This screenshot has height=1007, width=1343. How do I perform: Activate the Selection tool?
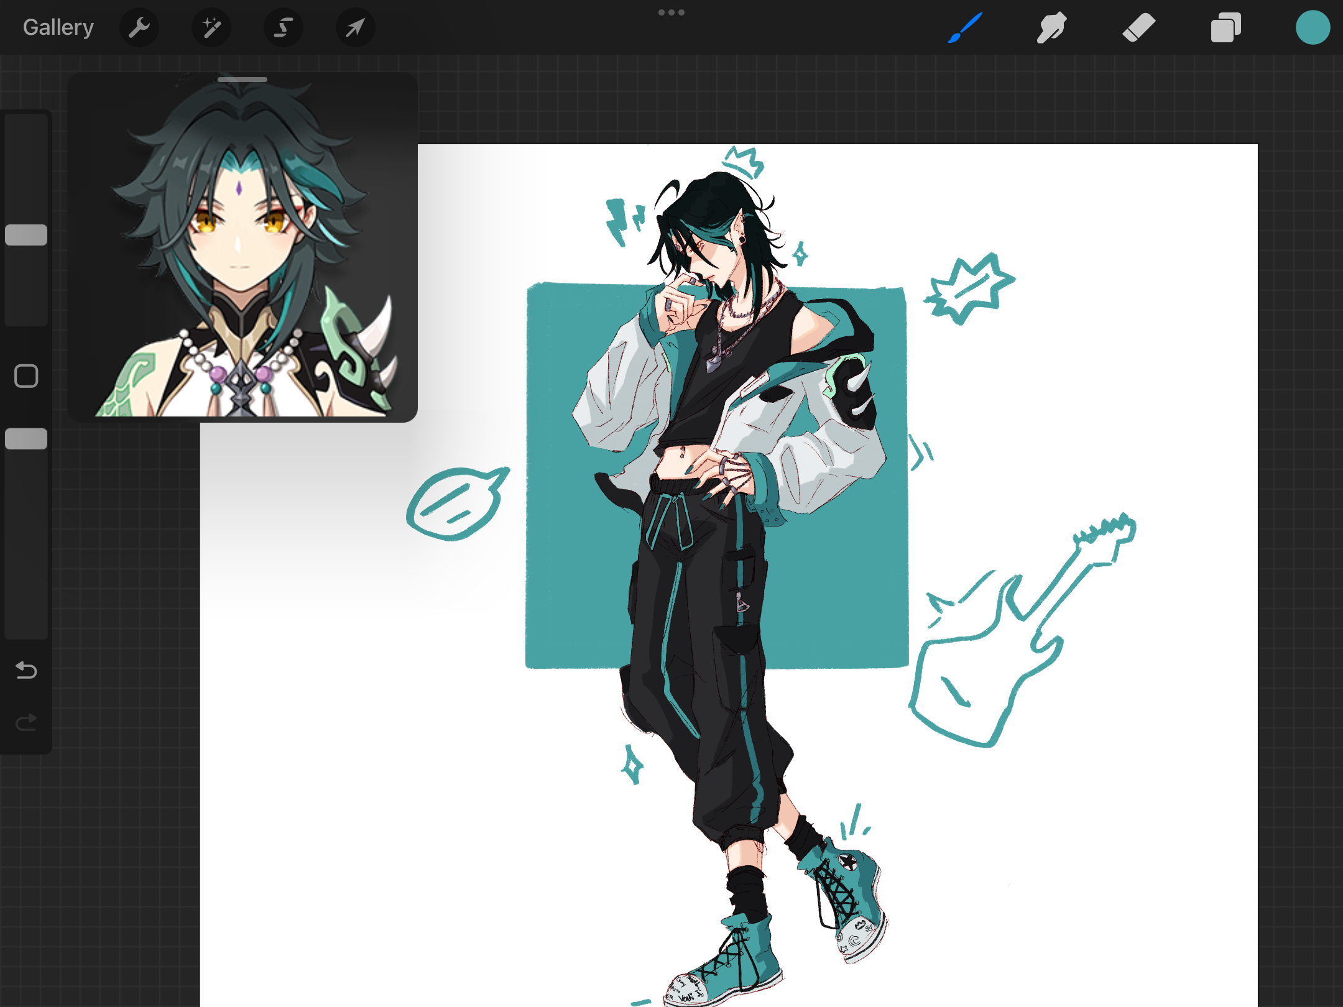[x=284, y=27]
